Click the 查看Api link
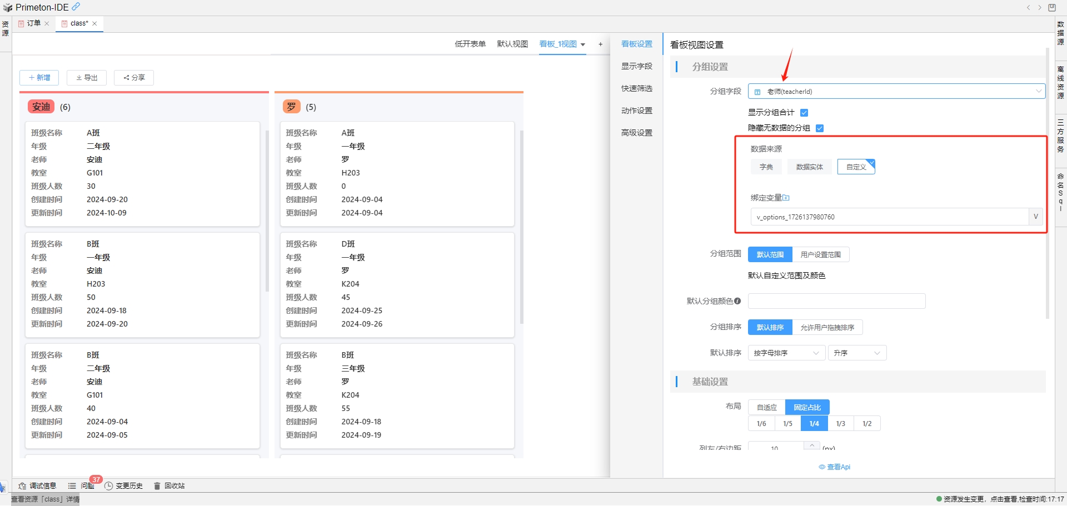This screenshot has height=506, width=1067. tap(835, 467)
